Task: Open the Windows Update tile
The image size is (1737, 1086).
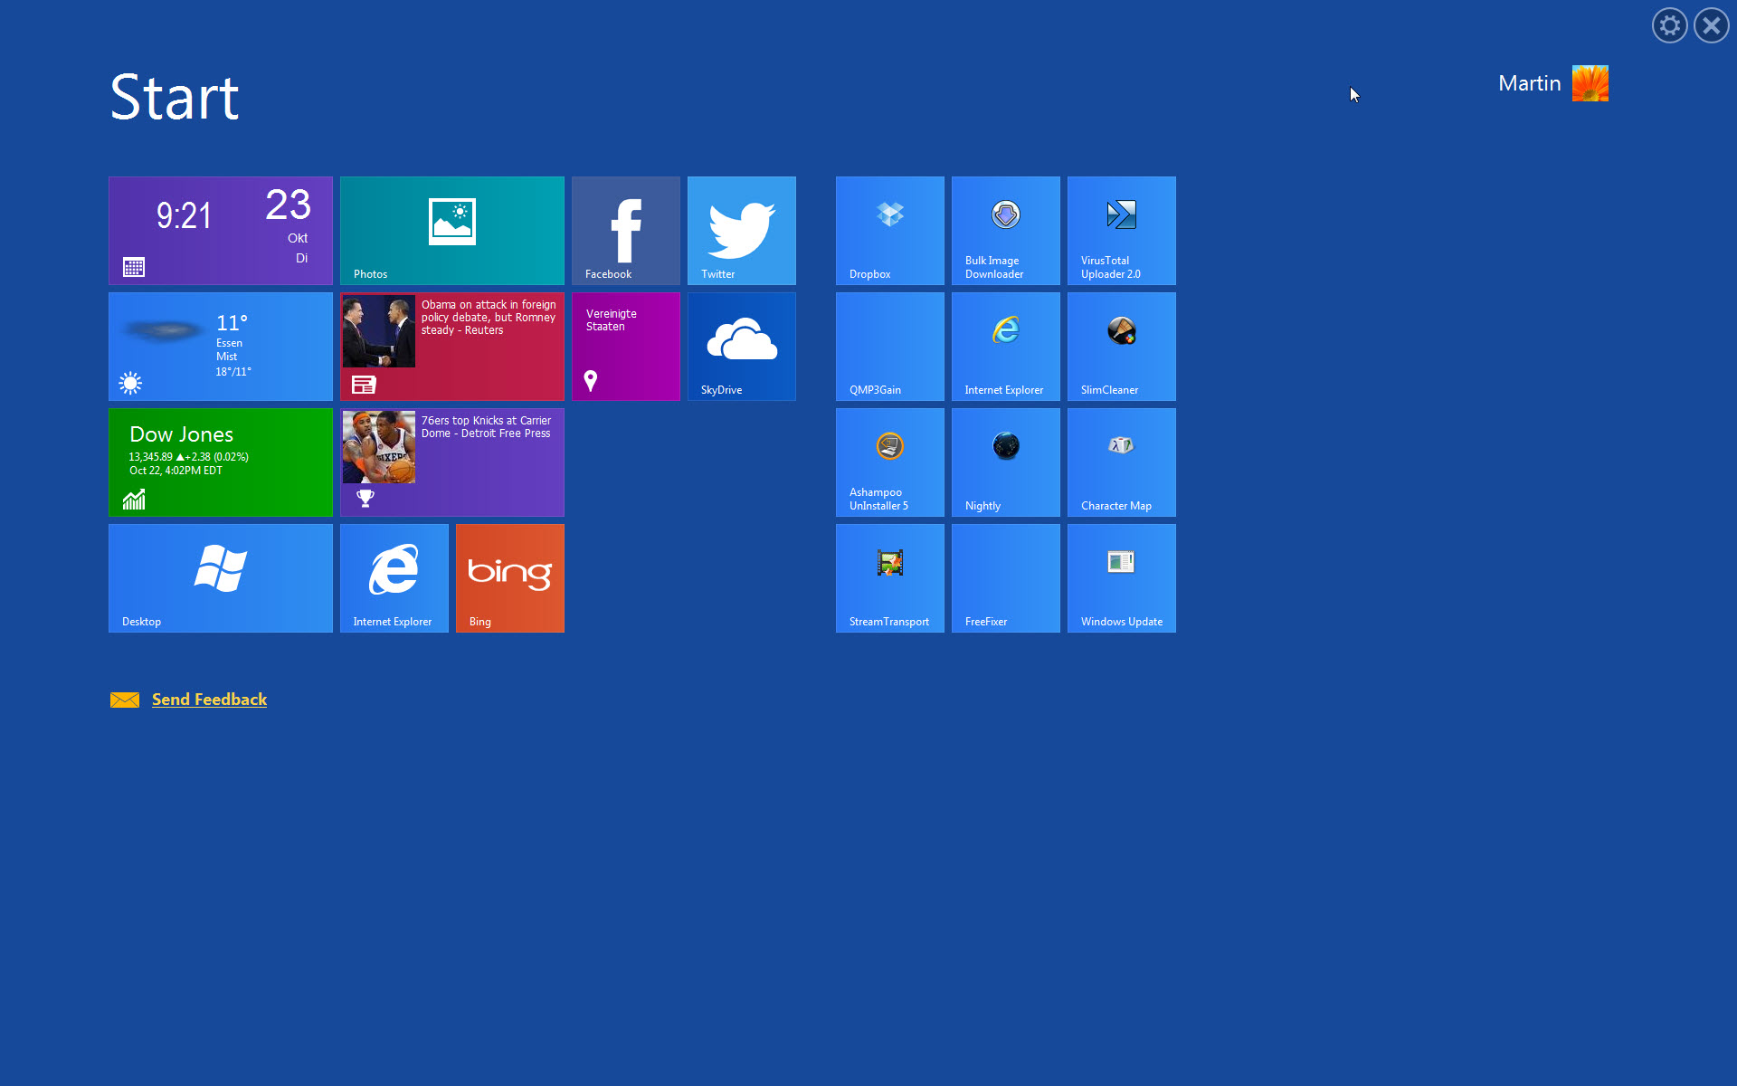Action: [x=1122, y=578]
